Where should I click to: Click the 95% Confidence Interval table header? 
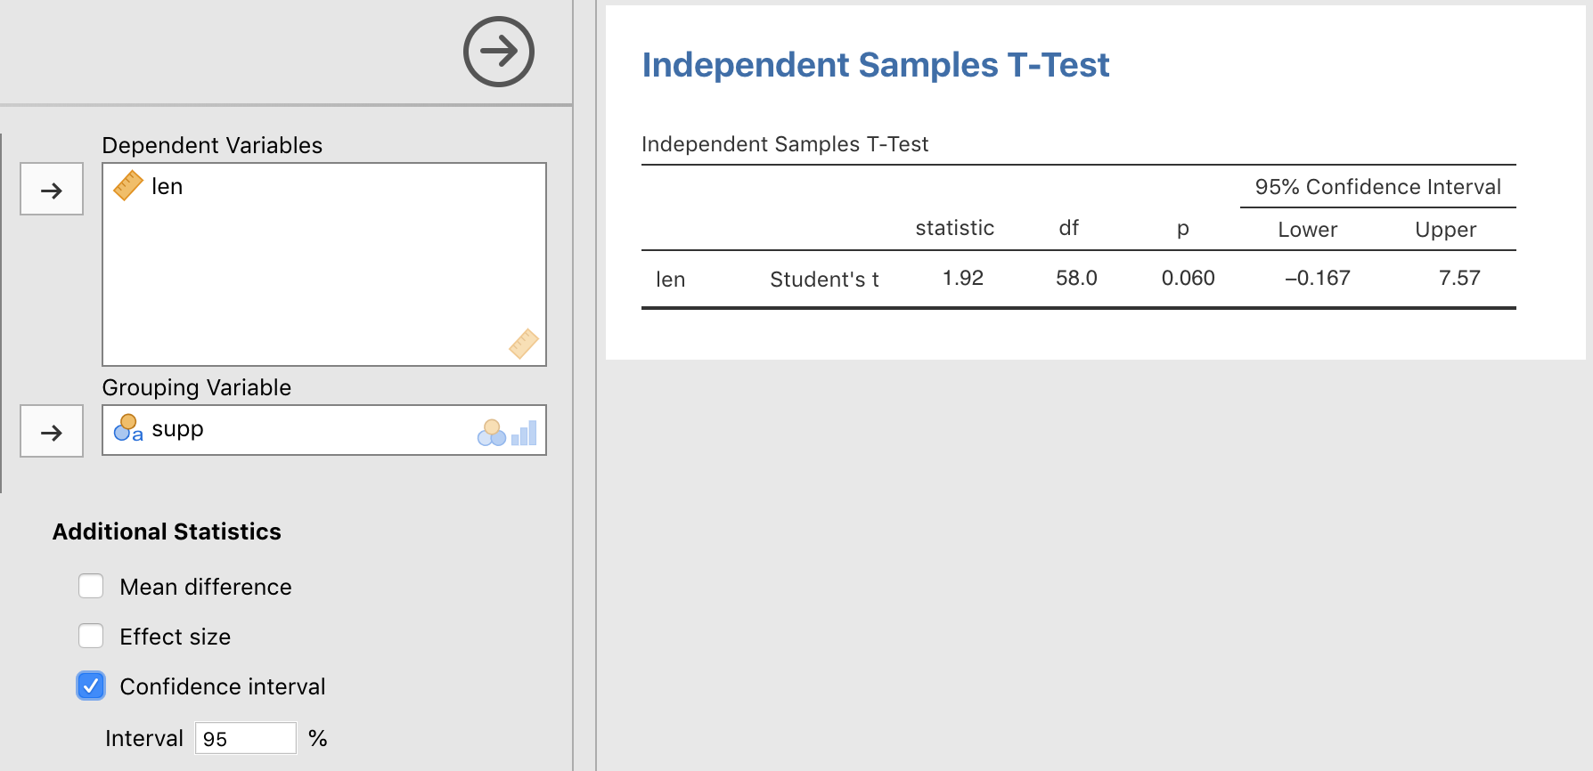[x=1377, y=187]
